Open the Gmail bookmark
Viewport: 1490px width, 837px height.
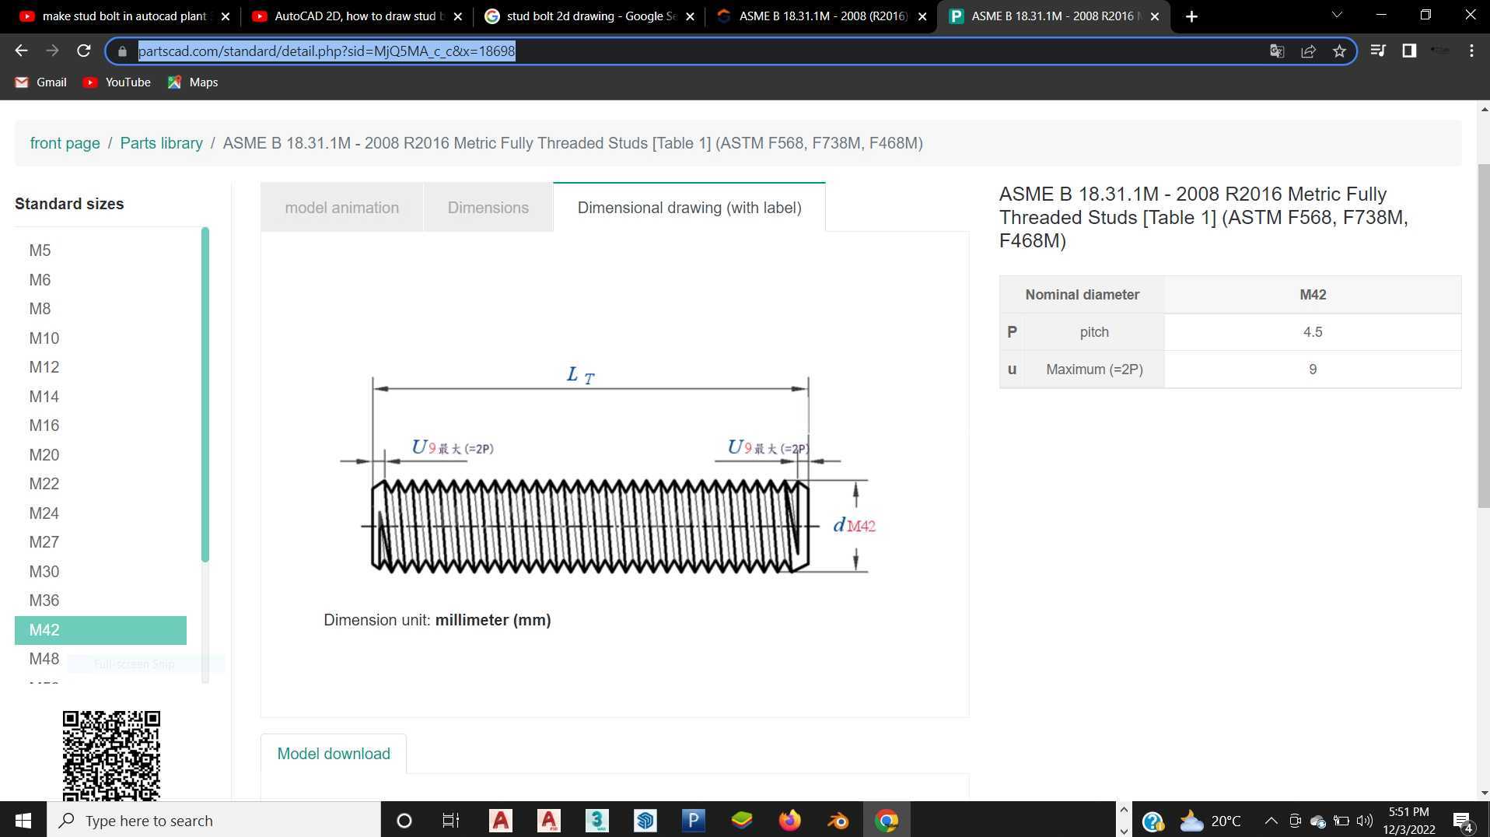coord(41,82)
